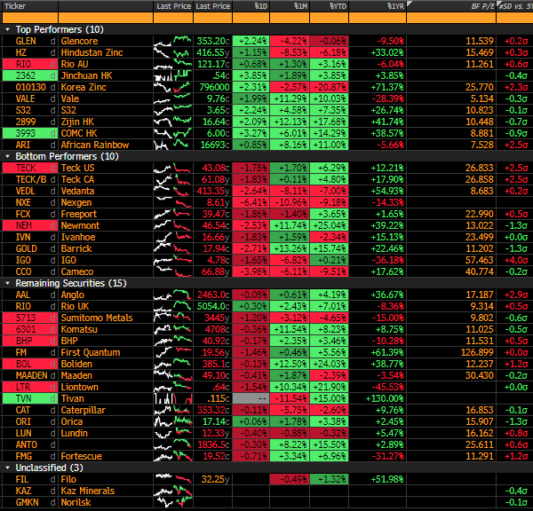
Task: Sort by the %1D column header
Action: [259, 6]
